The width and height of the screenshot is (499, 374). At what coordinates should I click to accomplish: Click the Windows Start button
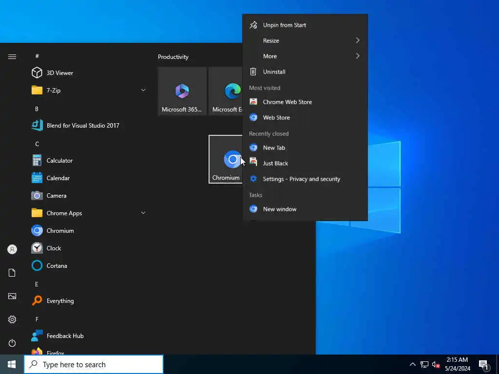[x=12, y=364]
